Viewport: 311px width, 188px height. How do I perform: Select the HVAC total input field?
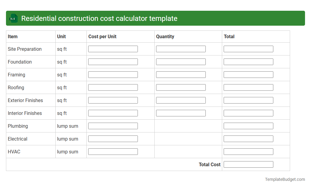[x=249, y=151]
